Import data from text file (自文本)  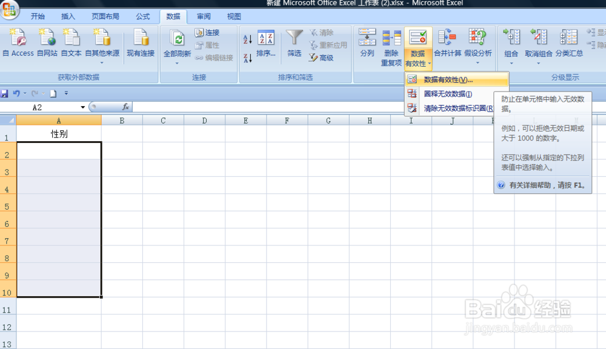click(x=71, y=42)
